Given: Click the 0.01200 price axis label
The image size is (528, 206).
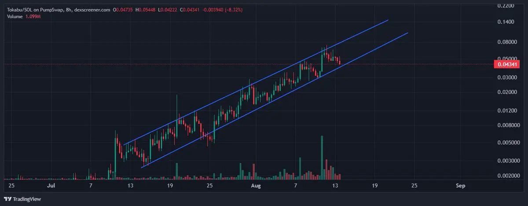Looking at the screenshot, I should coord(508,110).
